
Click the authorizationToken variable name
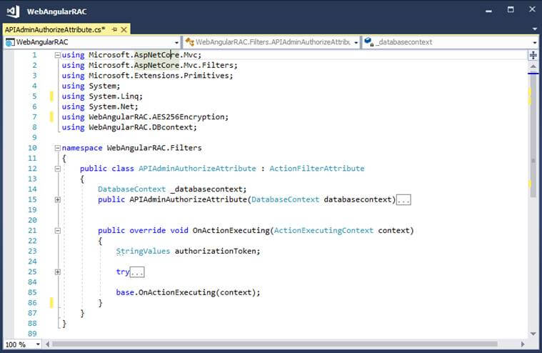(216, 251)
